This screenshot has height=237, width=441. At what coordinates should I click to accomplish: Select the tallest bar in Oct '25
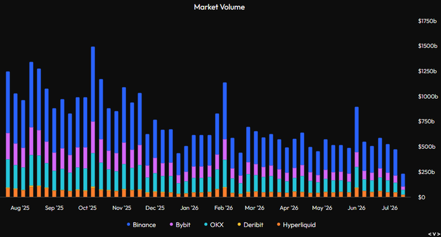(x=93, y=121)
